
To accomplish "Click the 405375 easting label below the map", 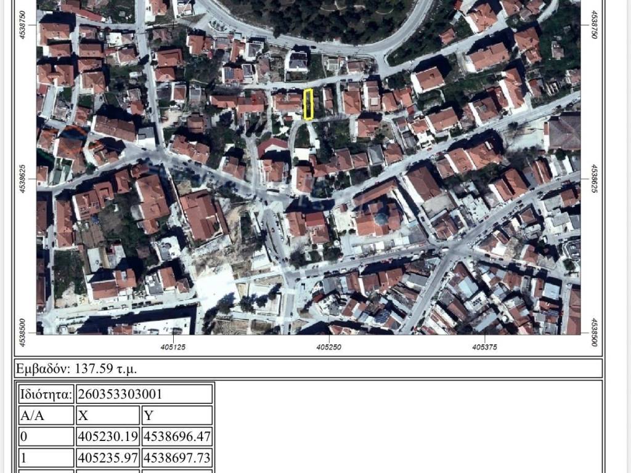I will pos(485,347).
